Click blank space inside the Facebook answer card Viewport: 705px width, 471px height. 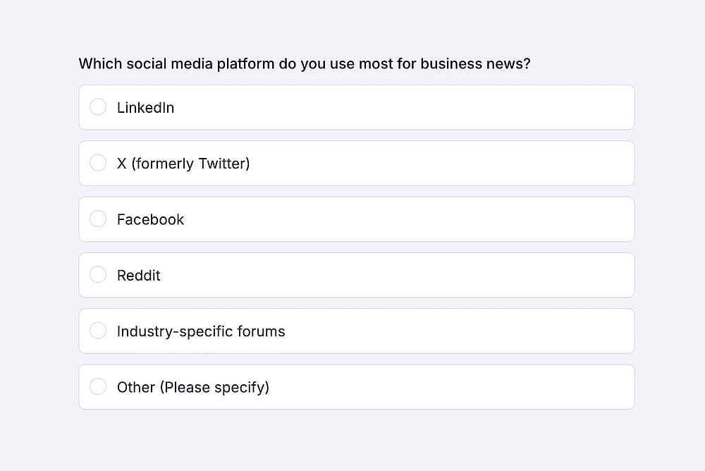(x=405, y=219)
